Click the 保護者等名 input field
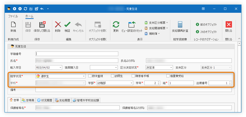 77,108
